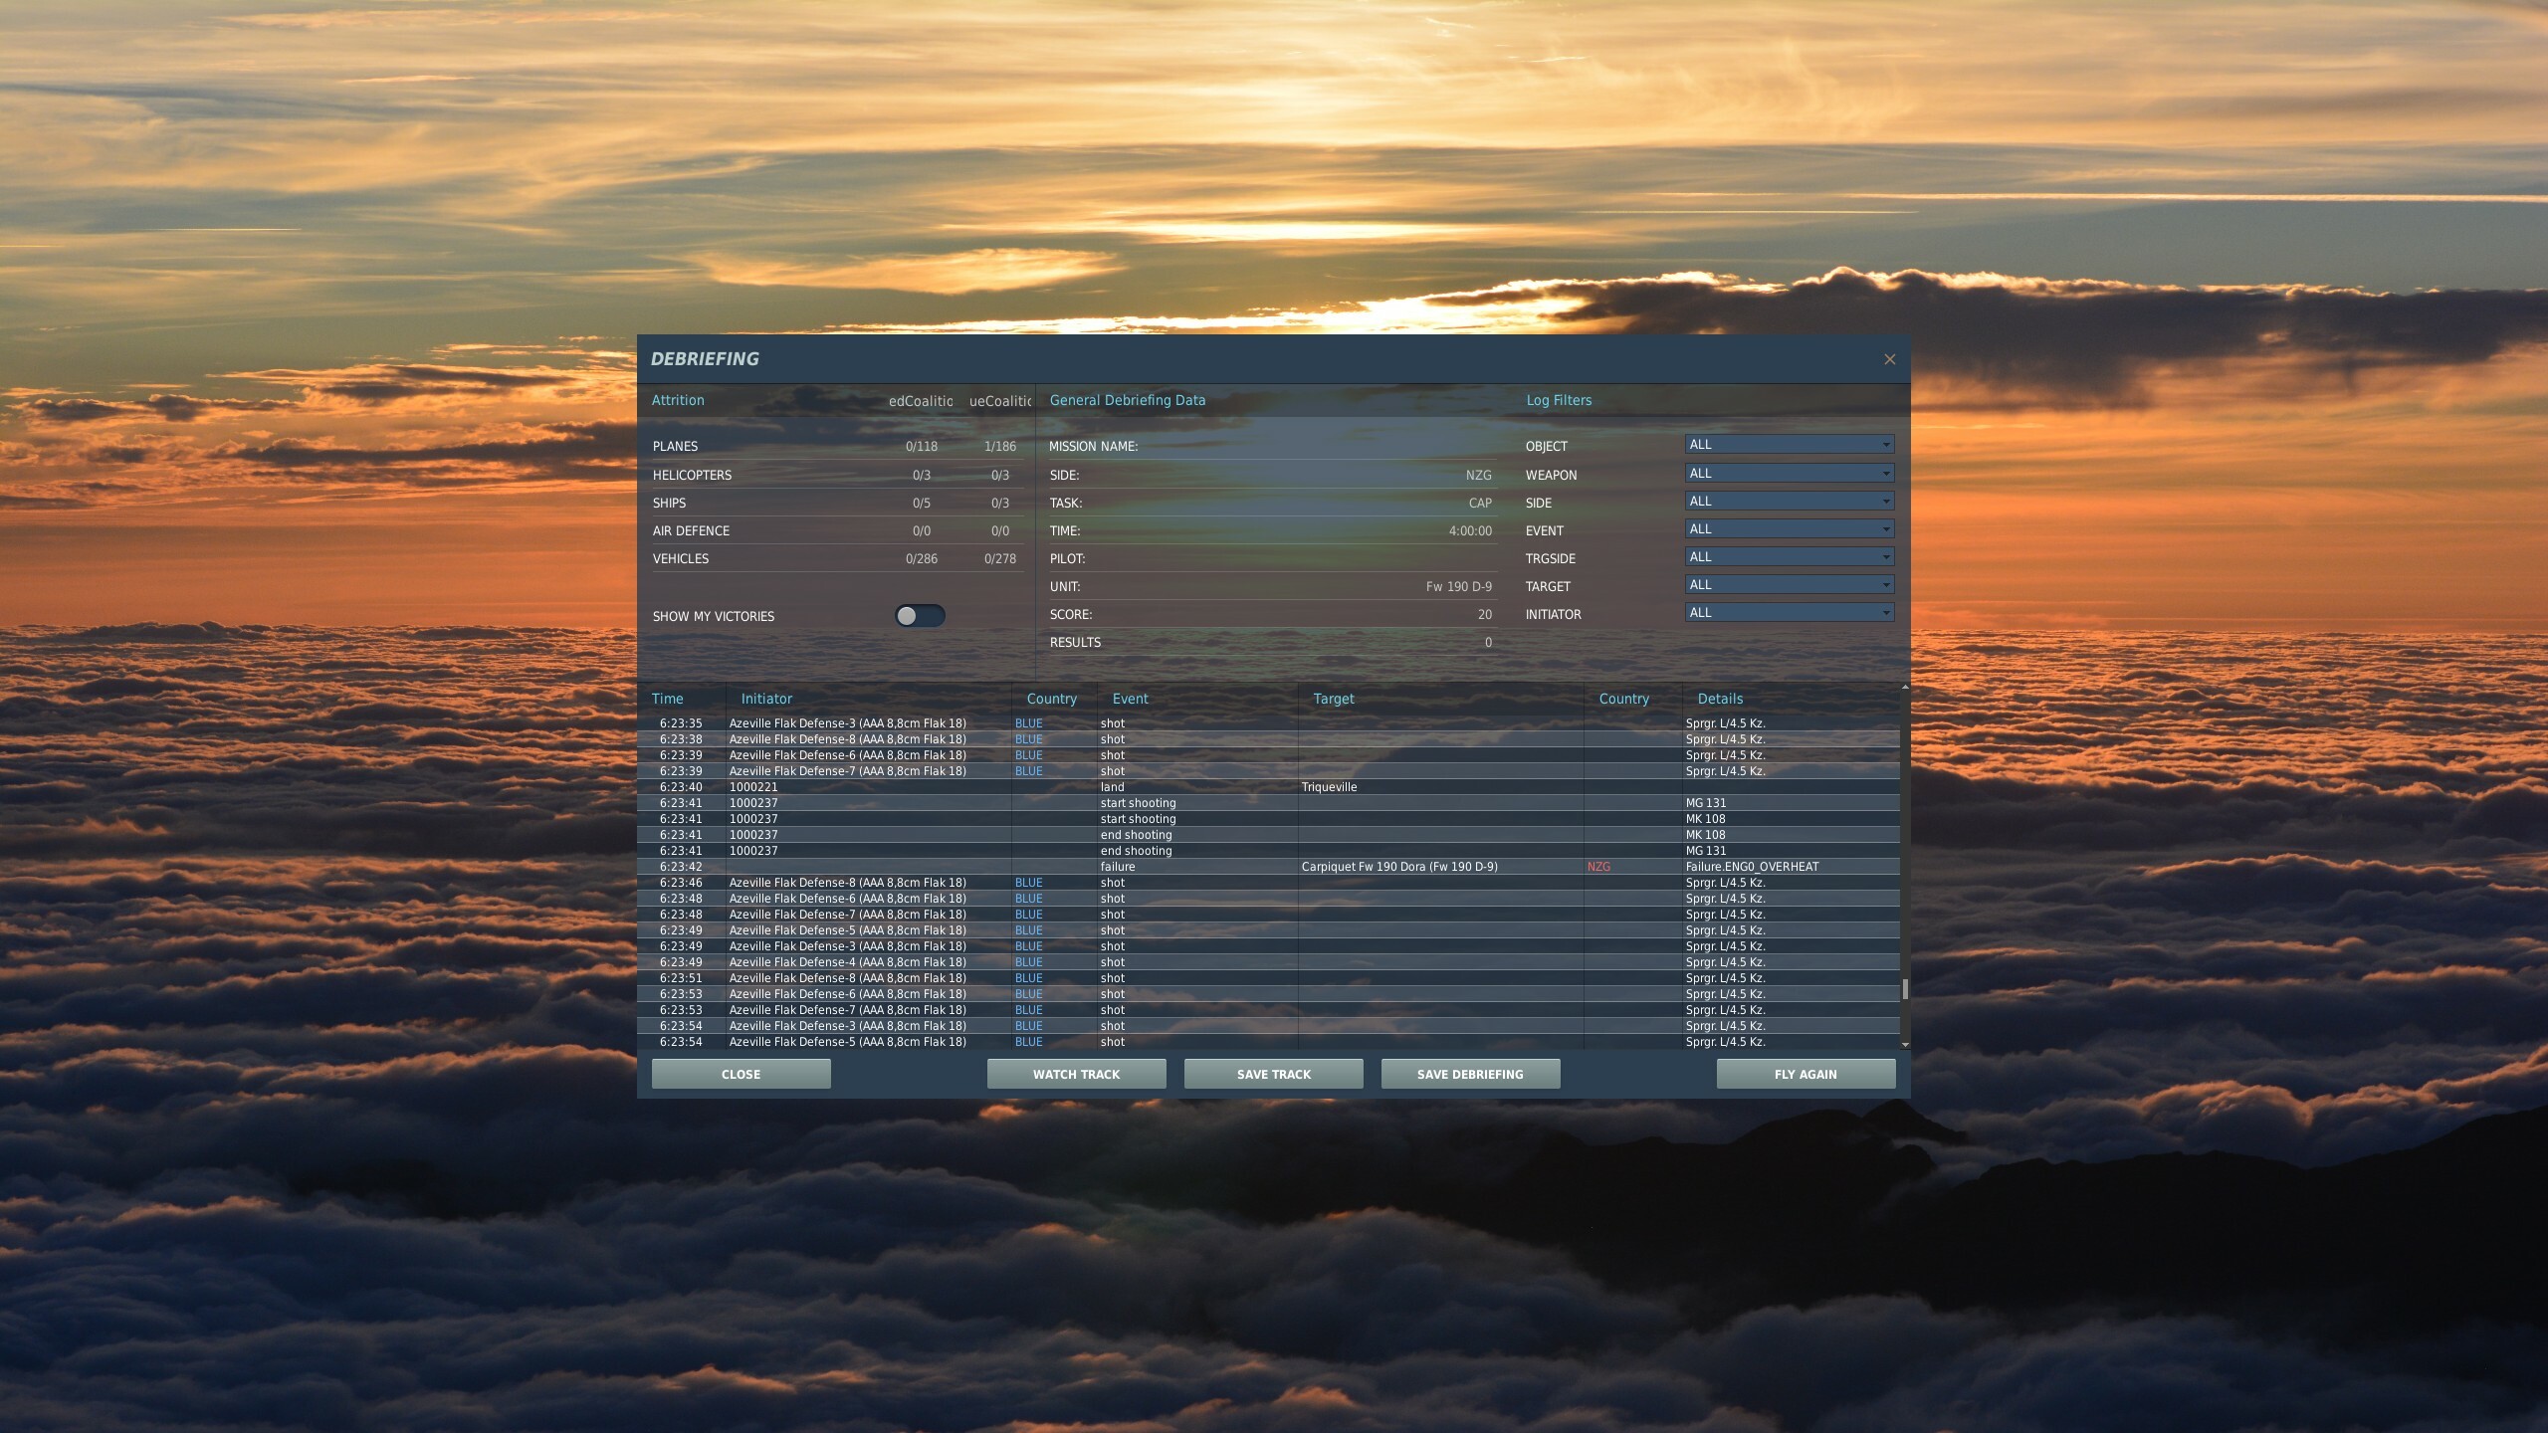This screenshot has width=2548, height=1433.
Task: Select the 6:23:46 Flak Defense-8 shot row
Action: (1268, 883)
